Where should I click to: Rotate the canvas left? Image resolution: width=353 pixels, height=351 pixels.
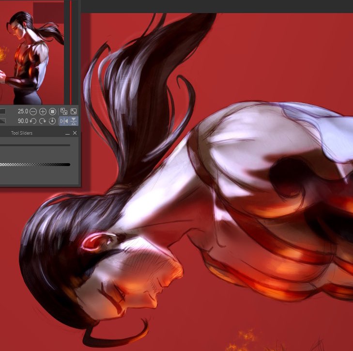click(x=33, y=121)
